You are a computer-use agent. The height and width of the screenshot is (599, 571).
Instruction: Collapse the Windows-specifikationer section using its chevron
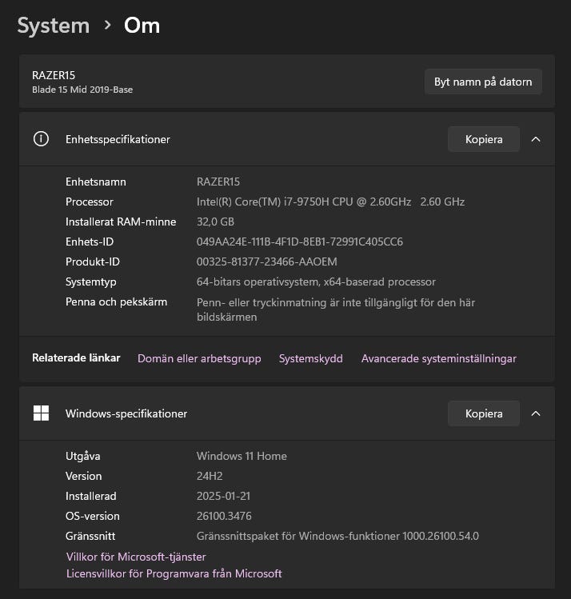click(x=536, y=413)
